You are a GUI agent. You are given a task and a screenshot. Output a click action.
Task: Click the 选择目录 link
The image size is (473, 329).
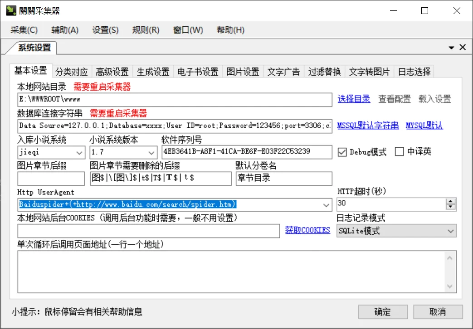tap(354, 99)
